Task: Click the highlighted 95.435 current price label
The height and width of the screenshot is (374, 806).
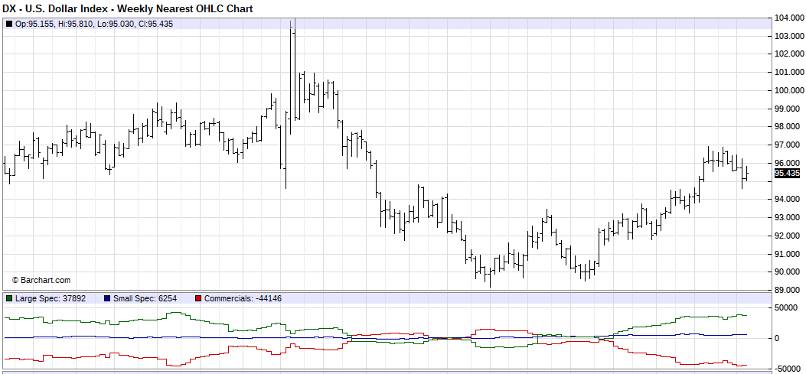Action: pos(788,173)
